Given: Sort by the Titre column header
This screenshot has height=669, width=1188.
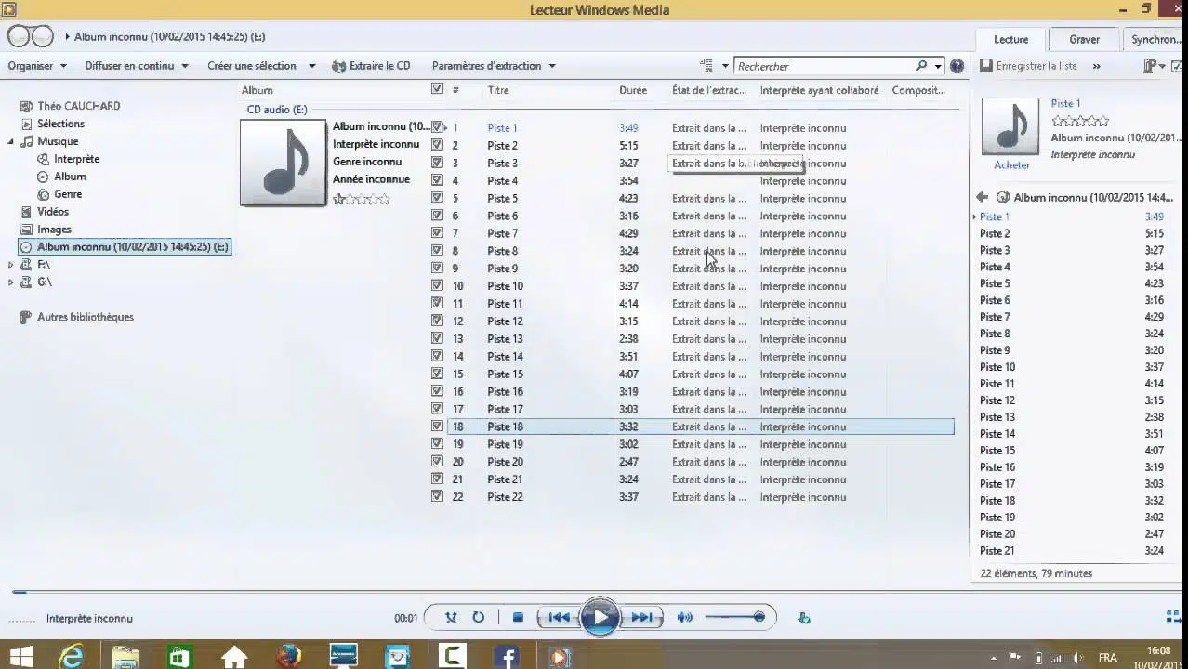Looking at the screenshot, I should point(498,90).
